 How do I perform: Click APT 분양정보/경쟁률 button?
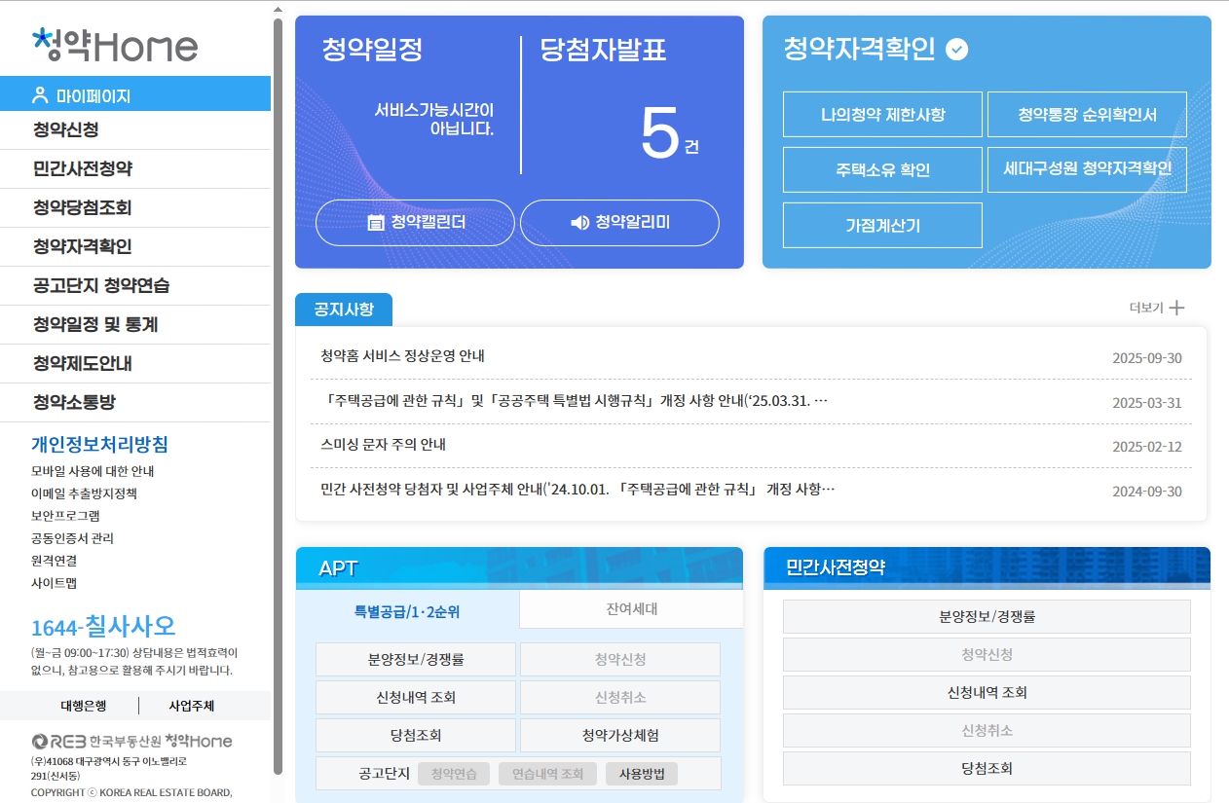(x=416, y=659)
